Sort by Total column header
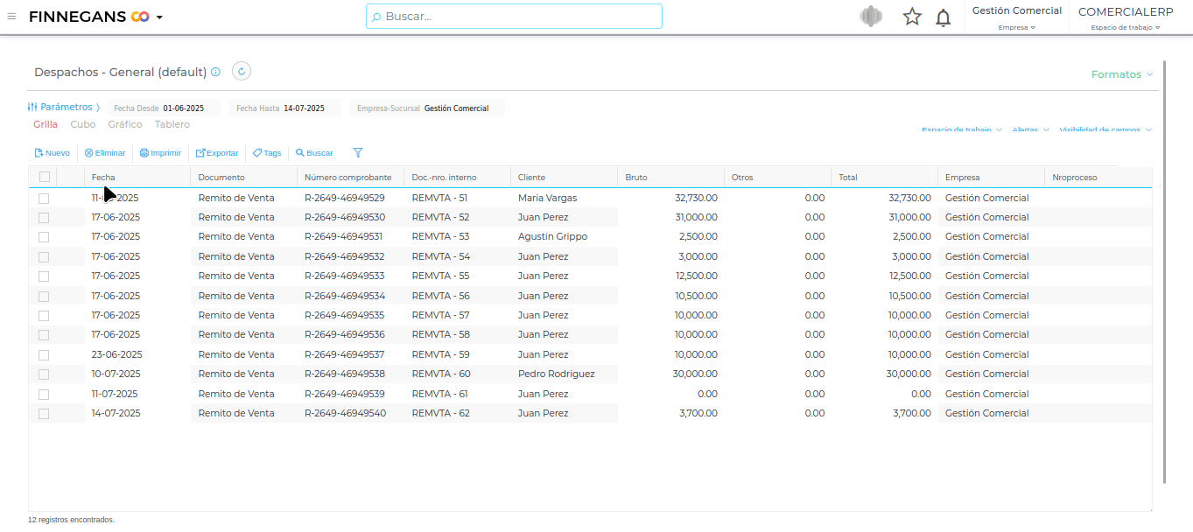 click(x=884, y=177)
